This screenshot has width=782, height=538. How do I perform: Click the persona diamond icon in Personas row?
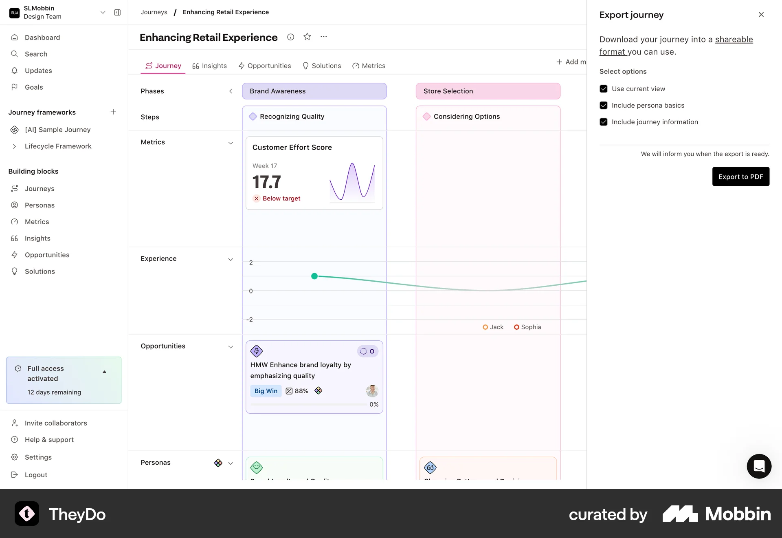tap(218, 463)
